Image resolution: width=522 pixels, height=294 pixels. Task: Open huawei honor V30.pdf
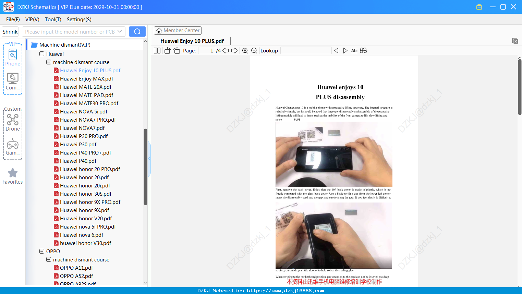coord(86,243)
